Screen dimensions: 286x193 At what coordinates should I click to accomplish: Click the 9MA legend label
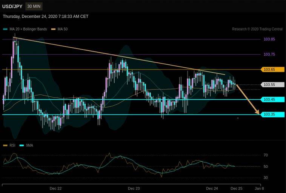[x=29, y=145]
